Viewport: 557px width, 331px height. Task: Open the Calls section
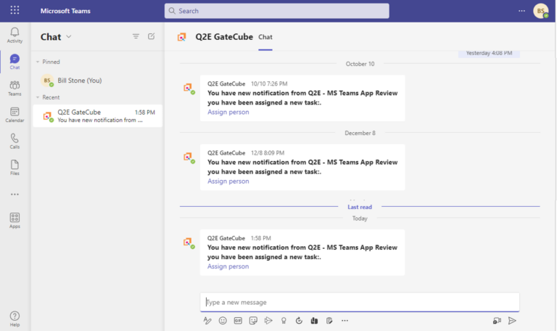coord(15,141)
